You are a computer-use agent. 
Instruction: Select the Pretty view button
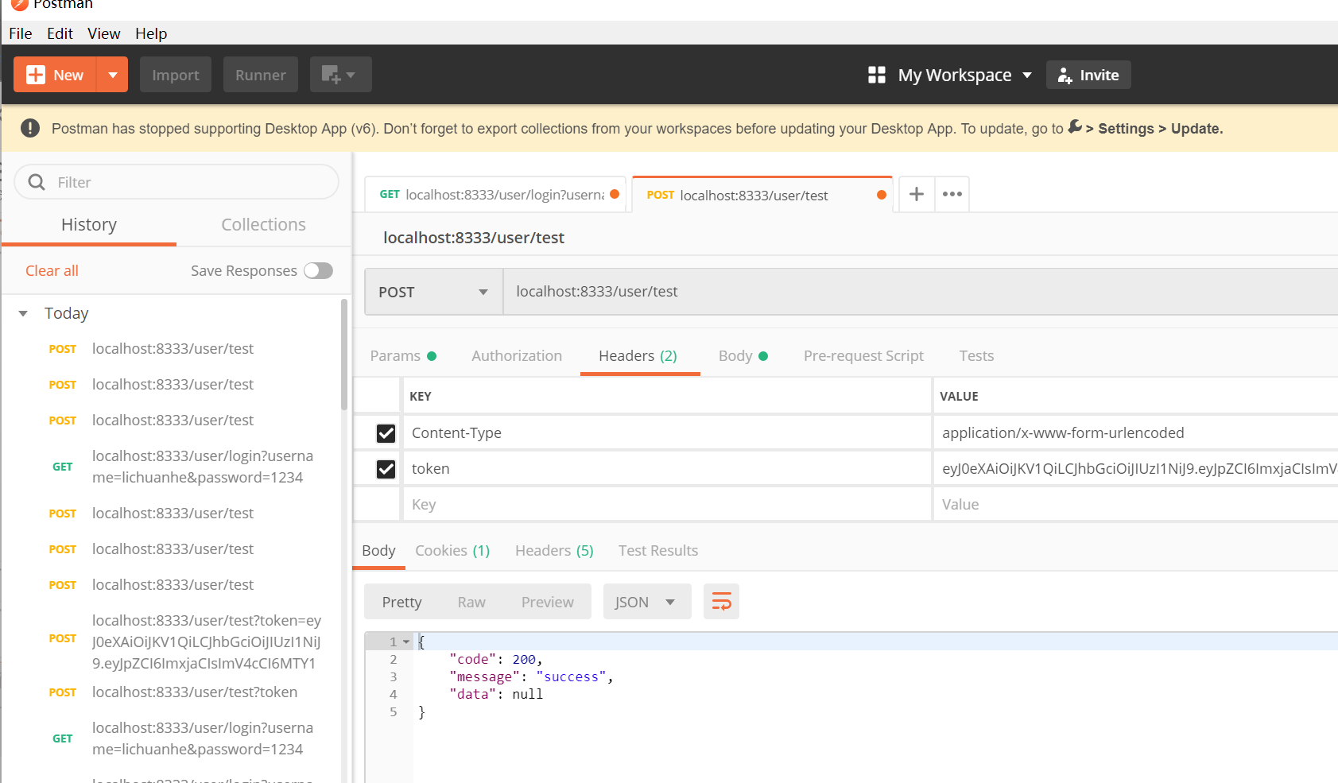tap(401, 602)
